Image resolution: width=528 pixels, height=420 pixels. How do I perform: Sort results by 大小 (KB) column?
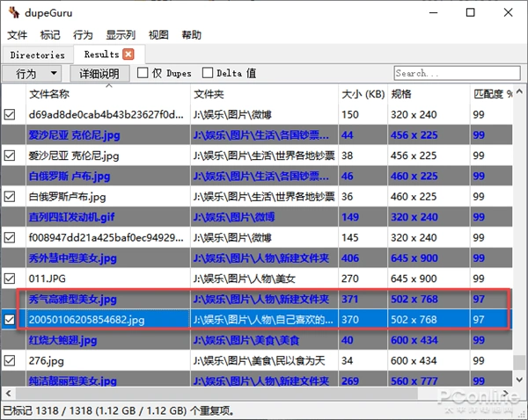[x=362, y=94]
